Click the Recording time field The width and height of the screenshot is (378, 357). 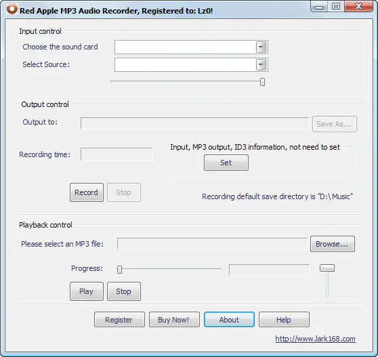click(117, 154)
